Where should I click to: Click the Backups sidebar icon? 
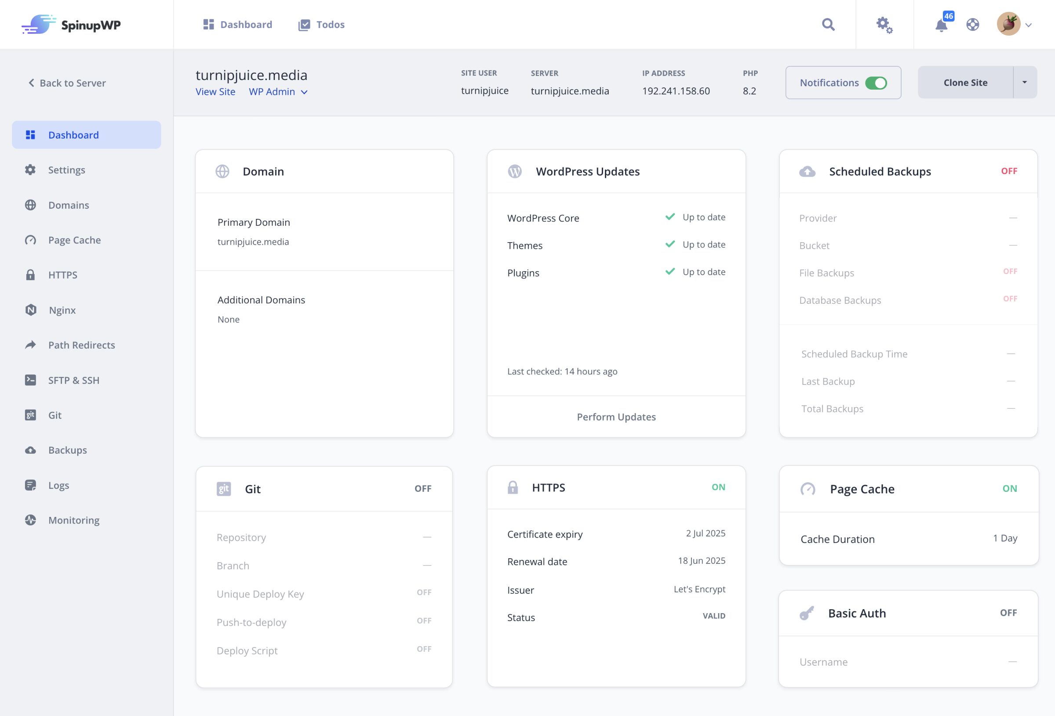(x=30, y=450)
